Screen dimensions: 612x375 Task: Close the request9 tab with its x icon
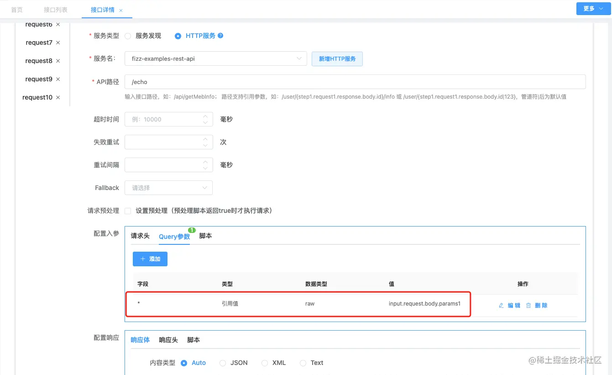pos(58,79)
